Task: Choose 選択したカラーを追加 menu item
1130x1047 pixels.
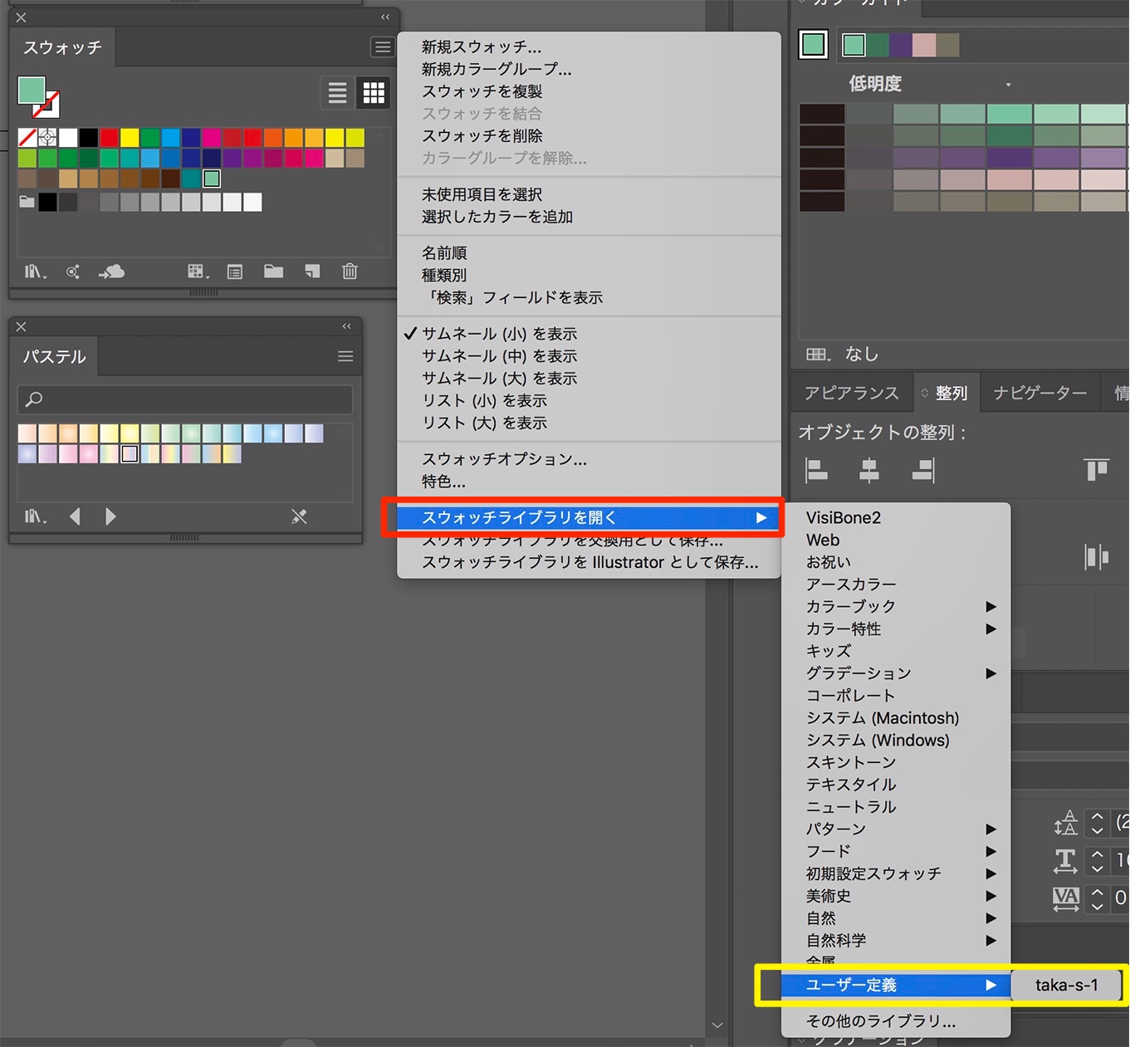Action: pos(589,217)
